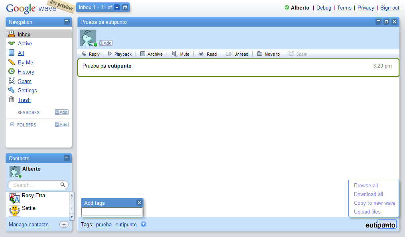Open the Move to folder menu
This screenshot has height=237, width=405.
pos(268,54)
